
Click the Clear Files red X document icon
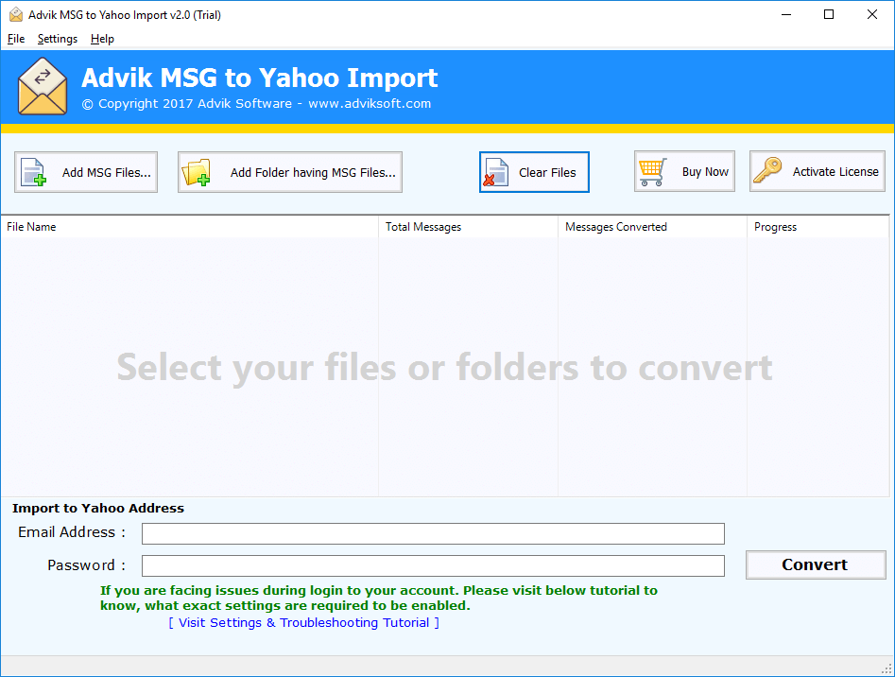tap(495, 172)
